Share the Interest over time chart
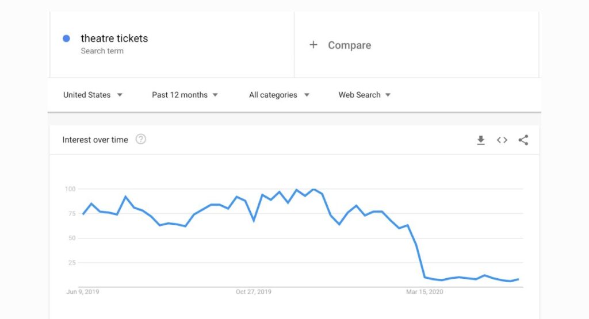Image resolution: width=589 pixels, height=319 pixels. [x=523, y=140]
